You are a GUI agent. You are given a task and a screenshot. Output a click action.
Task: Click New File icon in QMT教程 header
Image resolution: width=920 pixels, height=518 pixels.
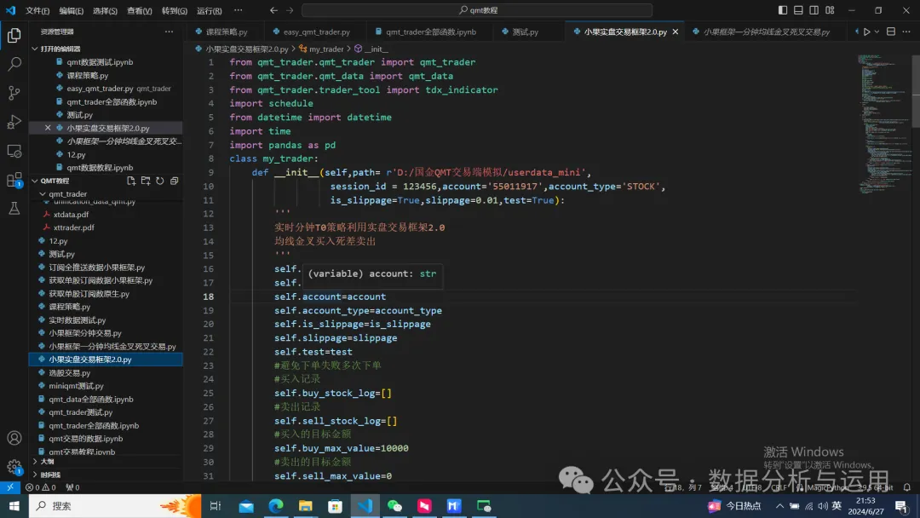coord(131,181)
